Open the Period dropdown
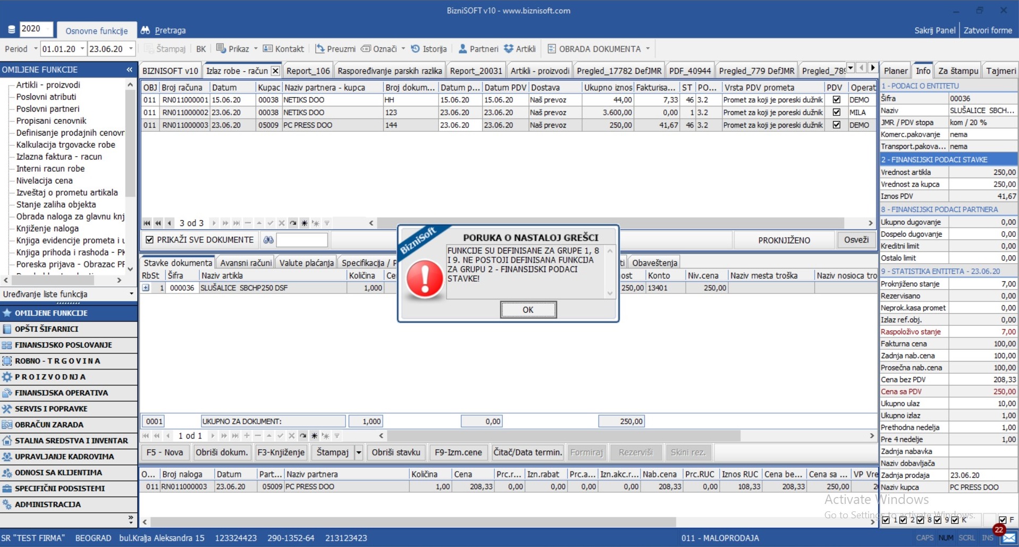 coord(36,48)
